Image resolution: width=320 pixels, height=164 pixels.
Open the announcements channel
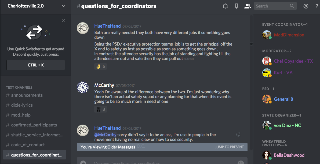tap(27, 95)
